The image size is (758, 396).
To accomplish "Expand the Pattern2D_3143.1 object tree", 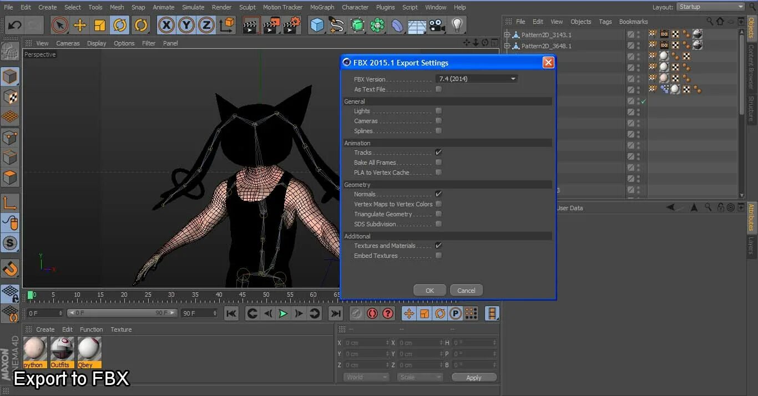I will 507,35.
